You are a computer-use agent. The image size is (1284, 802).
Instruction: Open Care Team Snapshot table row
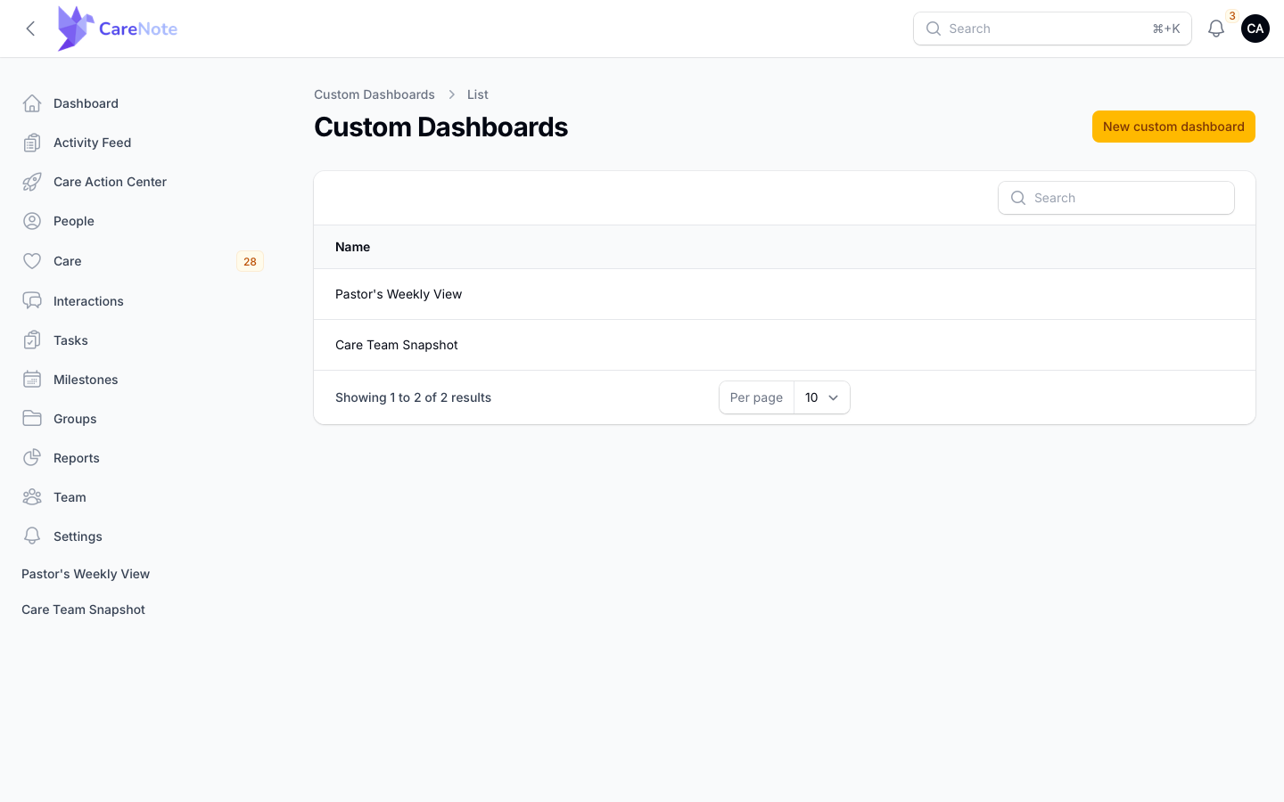785,345
